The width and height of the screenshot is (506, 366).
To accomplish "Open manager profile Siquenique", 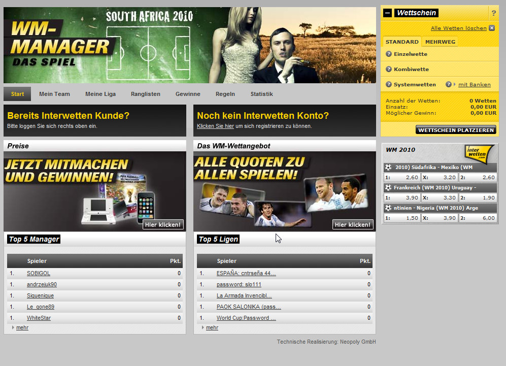I will click(40, 295).
